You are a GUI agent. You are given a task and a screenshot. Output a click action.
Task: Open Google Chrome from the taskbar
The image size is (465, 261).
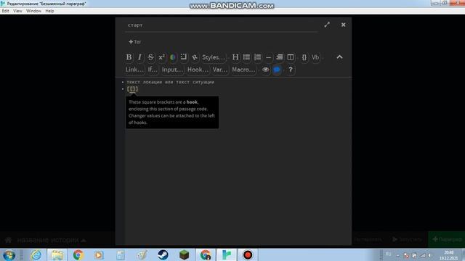[78, 255]
